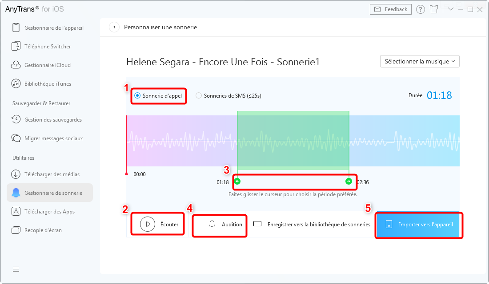Click the laptop icon for saving to library
489x284 pixels.
(x=257, y=224)
